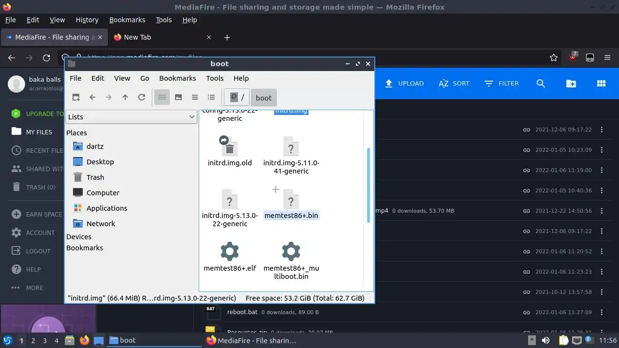Switch to icon view mode
Image resolution: width=619 pixels, height=348 pixels.
click(x=162, y=97)
